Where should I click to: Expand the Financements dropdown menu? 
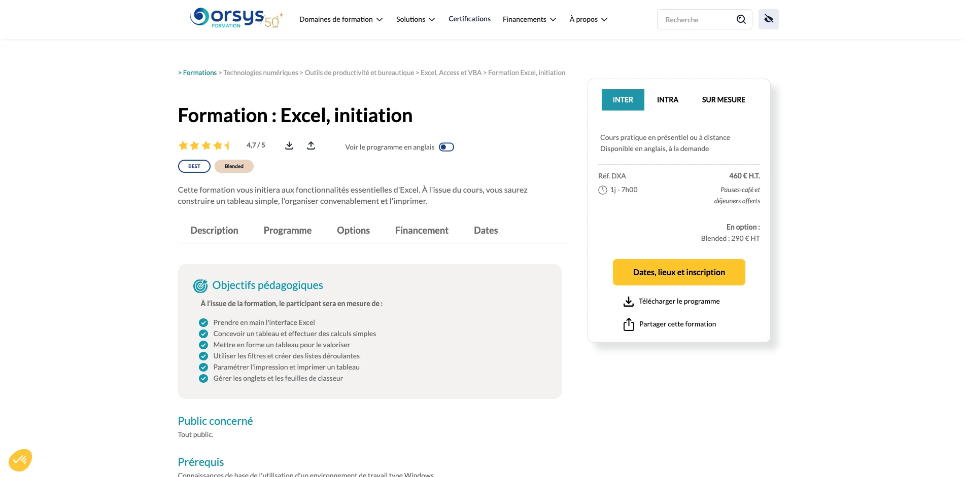coord(529,19)
